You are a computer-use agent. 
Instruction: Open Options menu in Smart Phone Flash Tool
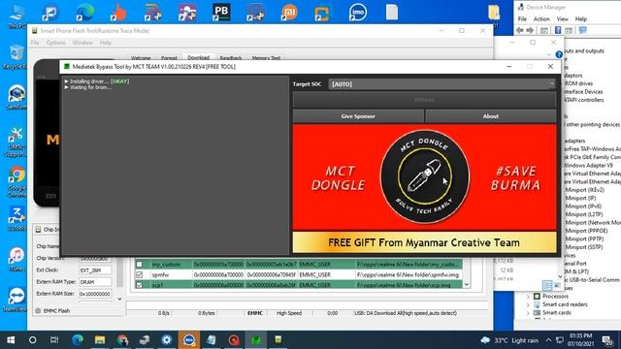click(55, 43)
